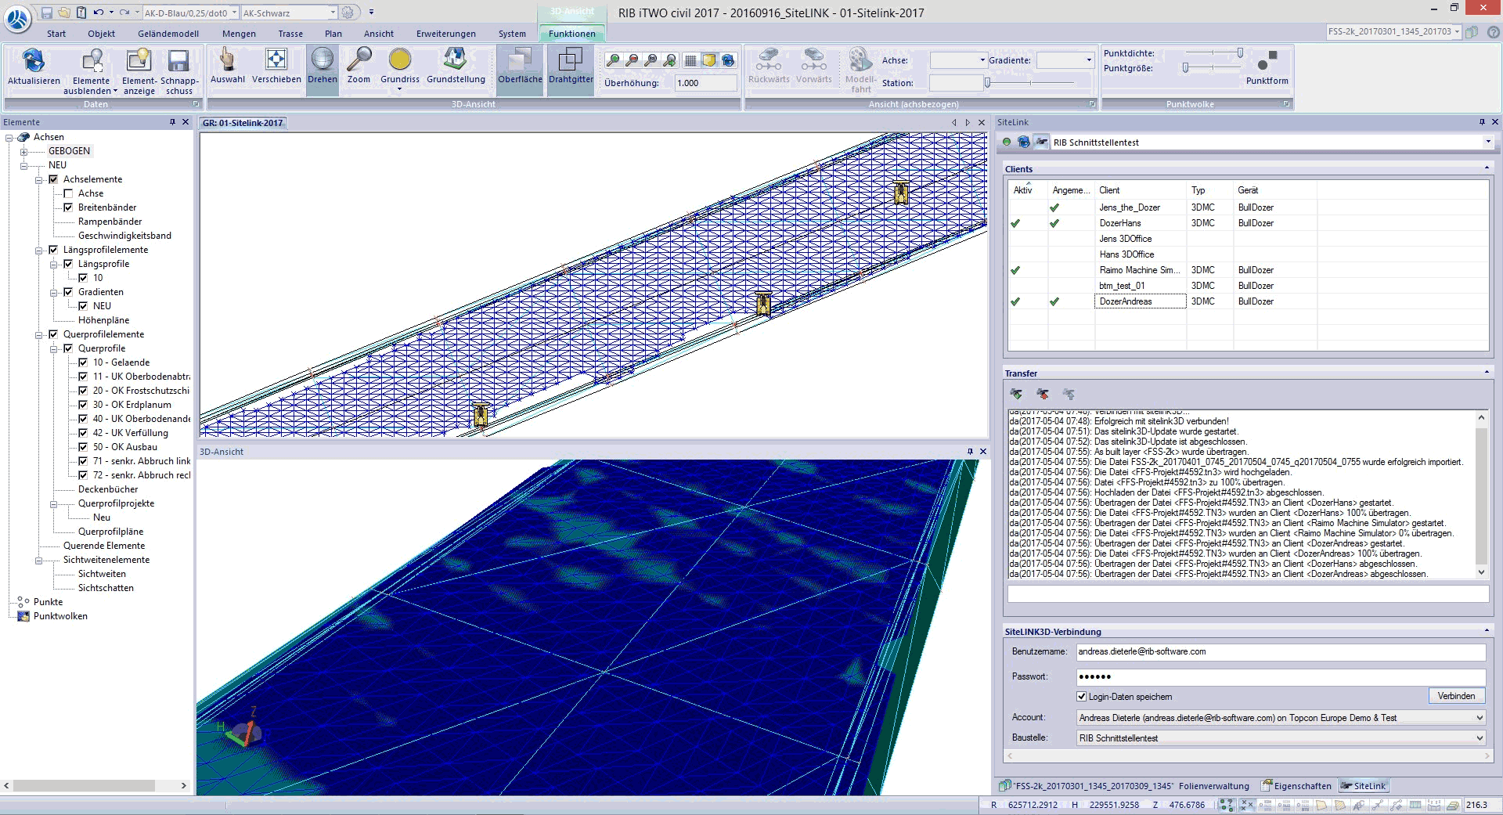Expand the GEBOGEN tree node
The width and height of the screenshot is (1503, 815).
click(23, 152)
